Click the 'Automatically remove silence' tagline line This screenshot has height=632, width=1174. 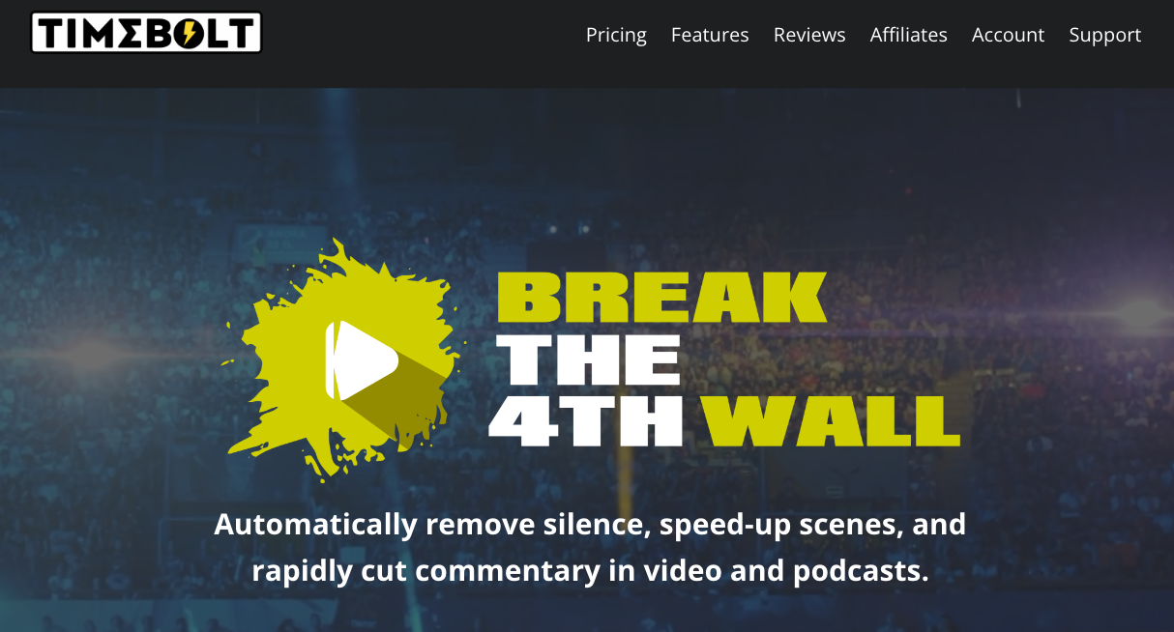click(x=590, y=525)
